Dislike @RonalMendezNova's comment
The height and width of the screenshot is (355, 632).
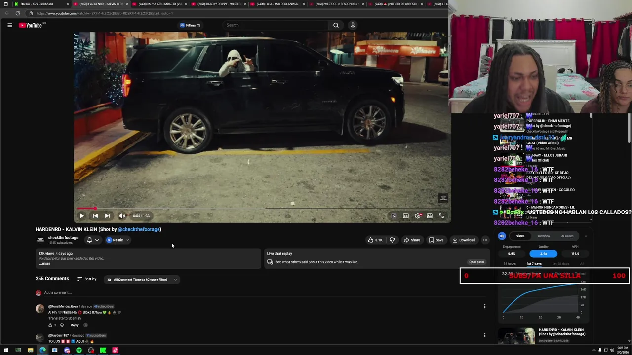[x=62, y=325]
